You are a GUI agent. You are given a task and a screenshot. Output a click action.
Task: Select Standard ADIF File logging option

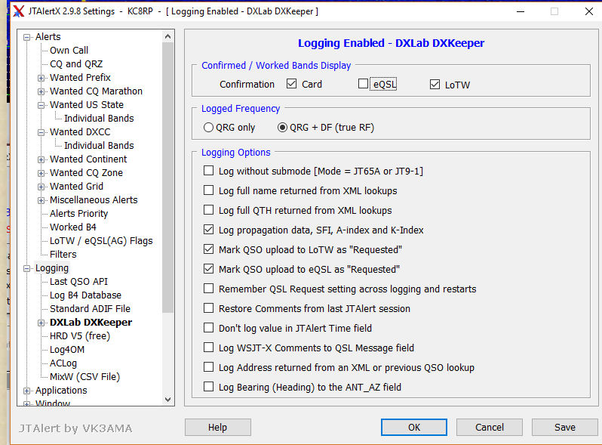click(x=90, y=308)
